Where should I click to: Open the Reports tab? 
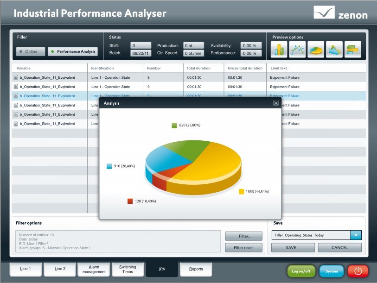pyautogui.click(x=195, y=269)
